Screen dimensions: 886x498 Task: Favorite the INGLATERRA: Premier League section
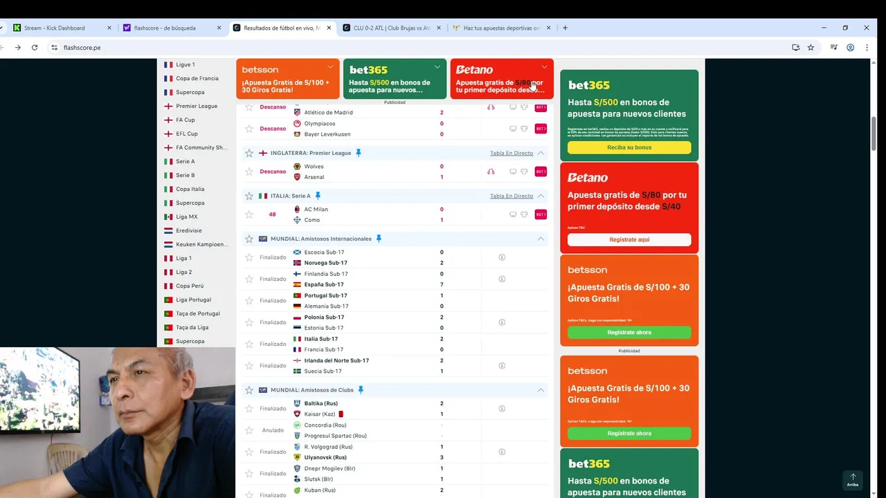point(249,153)
